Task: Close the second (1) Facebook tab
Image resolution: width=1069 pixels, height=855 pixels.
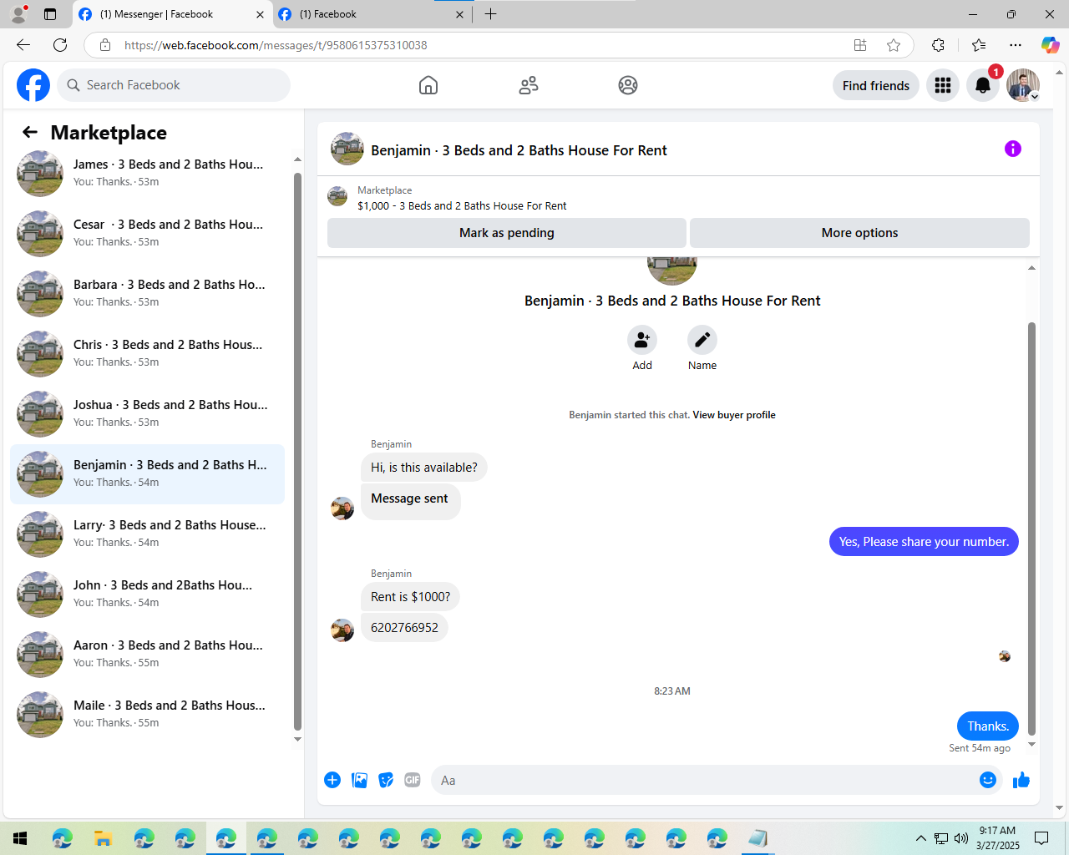Action: (x=459, y=14)
